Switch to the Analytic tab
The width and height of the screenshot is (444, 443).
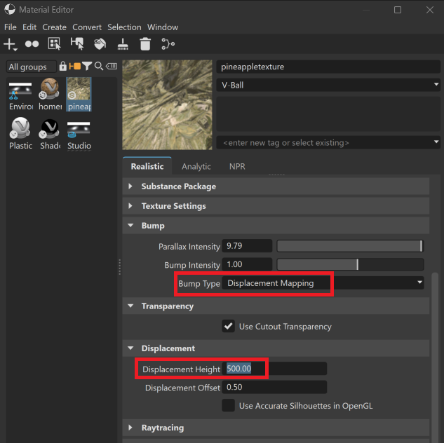click(196, 166)
